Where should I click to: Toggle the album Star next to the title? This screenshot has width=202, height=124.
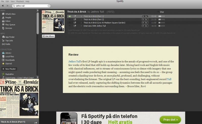coord(158,12)
